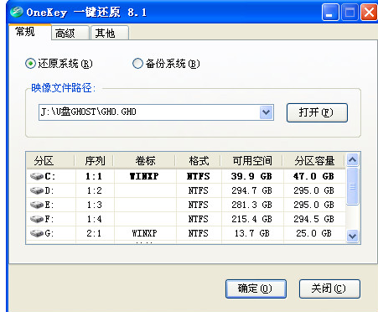
Task: Click the 294.5 GB capacity cell
Action: [x=313, y=219]
